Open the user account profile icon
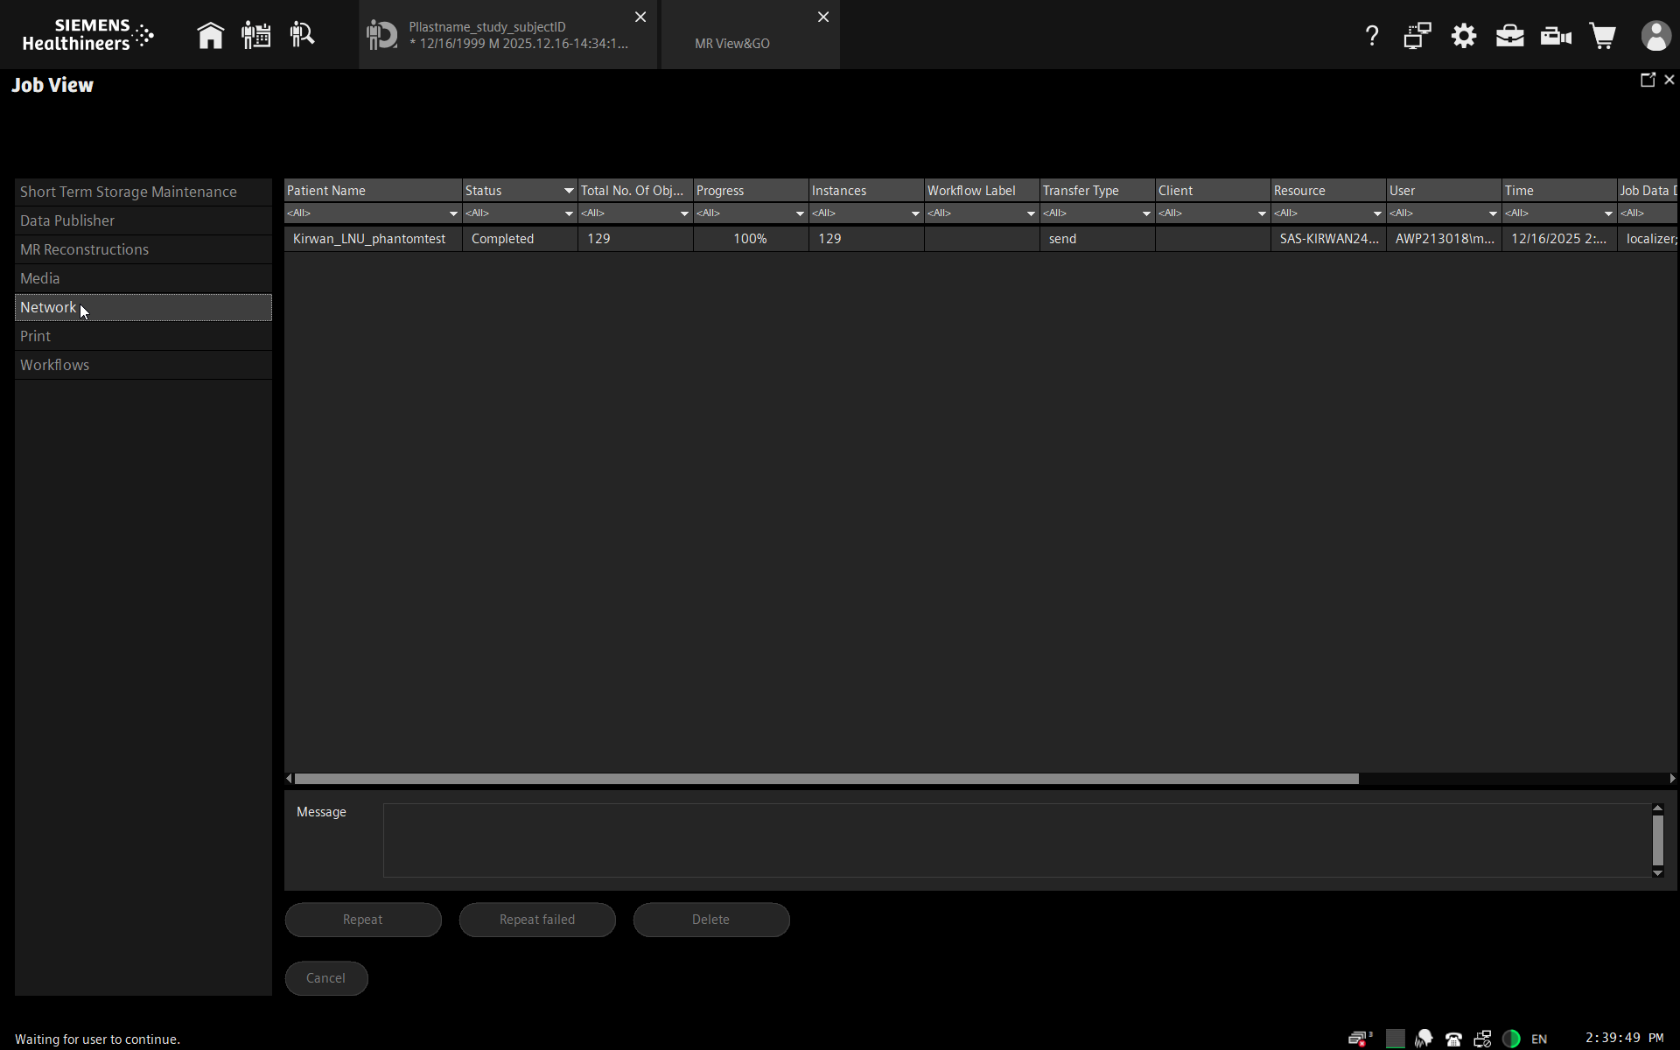Screen dimensions: 1680x1050 (1655, 36)
